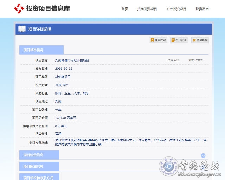Expand 项目综合信息 with the round chevron
The width and height of the screenshot is (225, 180).
point(203,155)
